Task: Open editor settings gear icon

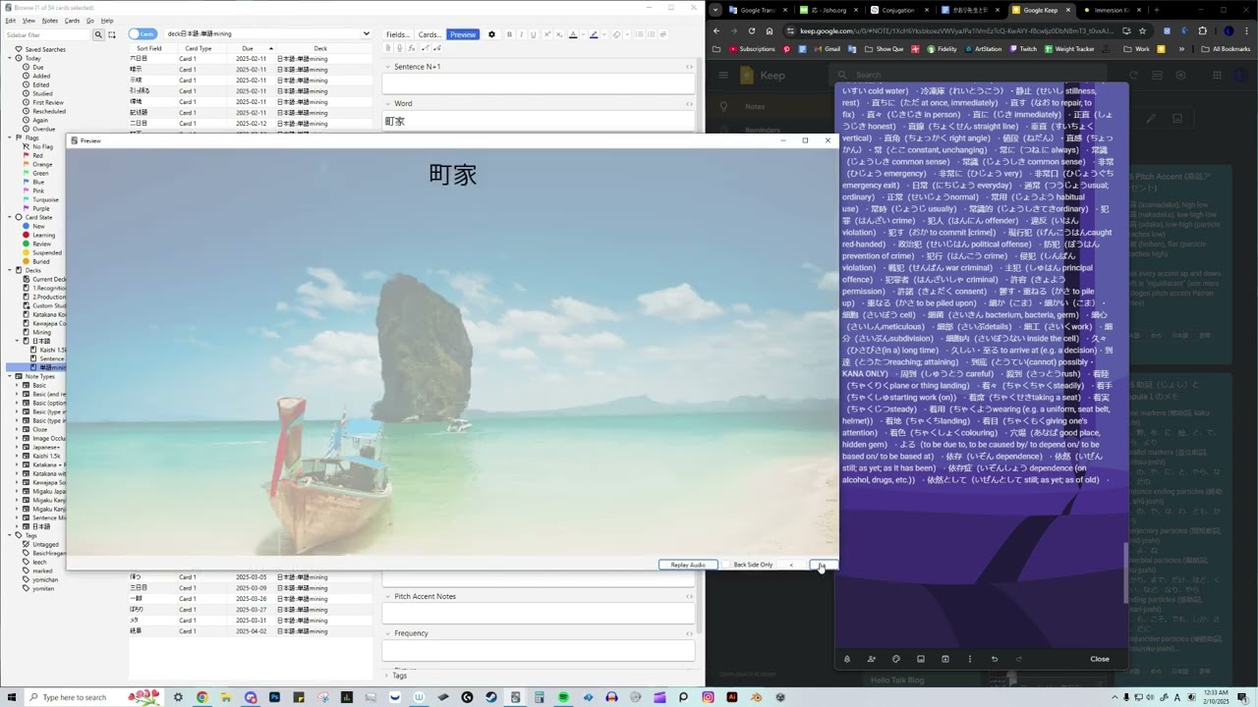Action: 492,34
